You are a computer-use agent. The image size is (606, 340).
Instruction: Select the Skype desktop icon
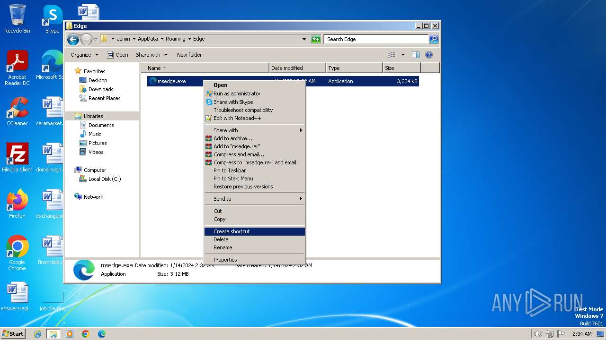pyautogui.click(x=52, y=19)
